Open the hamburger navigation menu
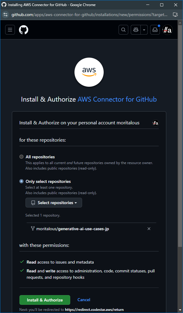This screenshot has width=183, height=313. point(10,30)
